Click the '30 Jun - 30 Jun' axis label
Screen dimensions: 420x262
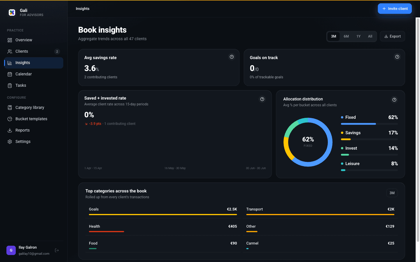(x=256, y=168)
